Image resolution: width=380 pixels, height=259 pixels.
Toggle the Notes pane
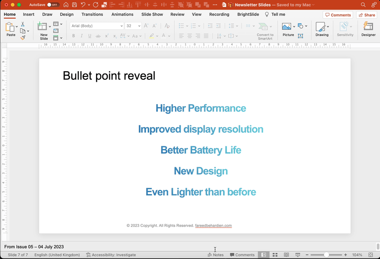[216, 255]
